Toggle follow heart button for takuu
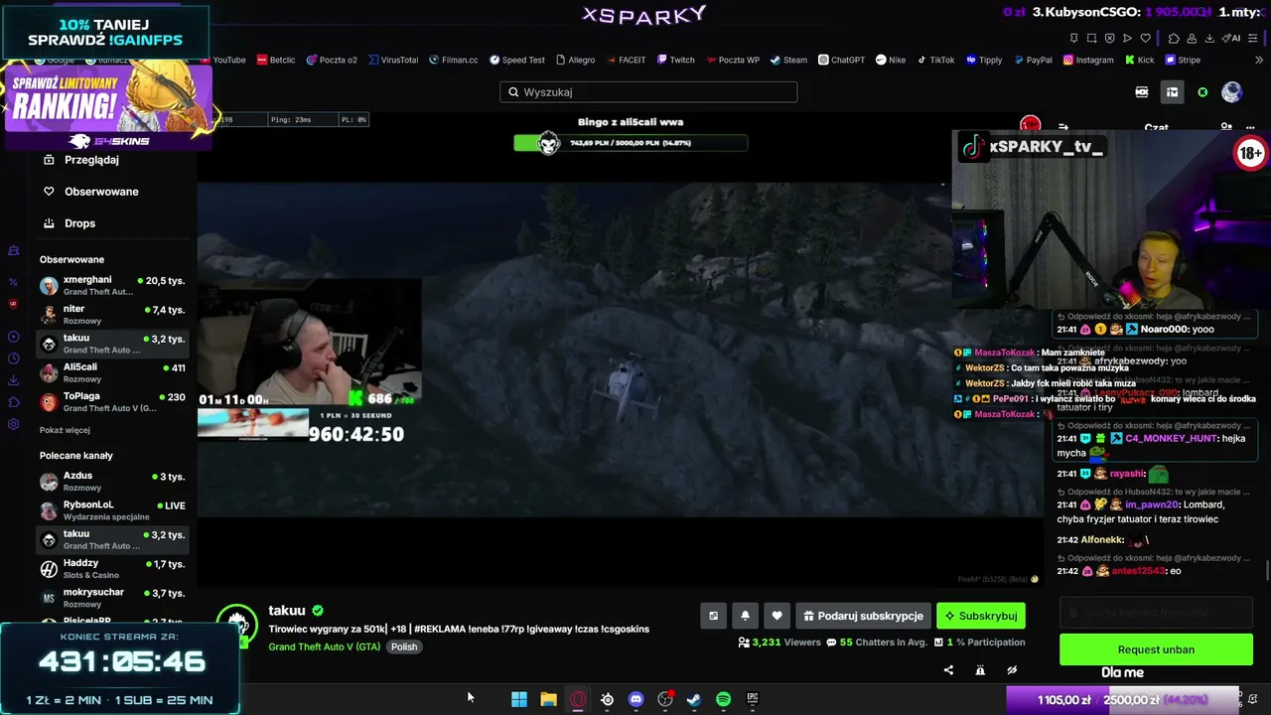 click(777, 616)
